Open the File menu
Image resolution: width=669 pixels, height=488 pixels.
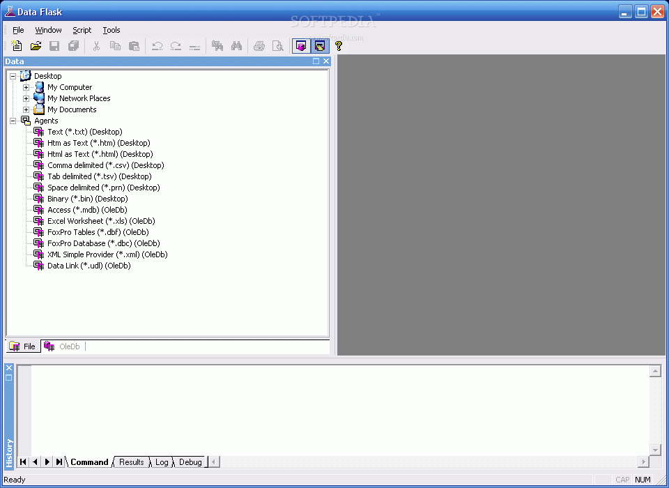(18, 30)
